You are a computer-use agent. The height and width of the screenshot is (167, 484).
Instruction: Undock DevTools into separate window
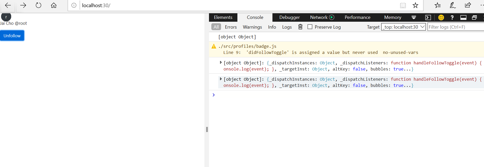[x=475, y=17]
